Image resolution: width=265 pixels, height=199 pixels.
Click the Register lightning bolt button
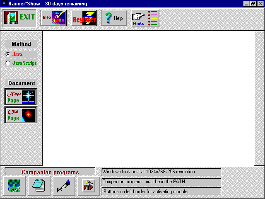coord(84,18)
